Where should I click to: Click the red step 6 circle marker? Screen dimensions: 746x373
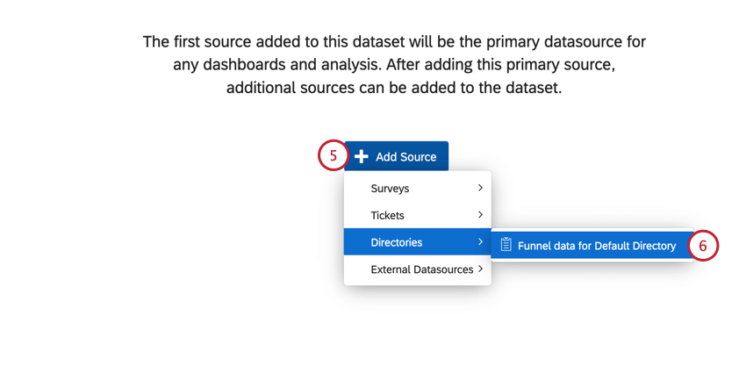(x=703, y=246)
